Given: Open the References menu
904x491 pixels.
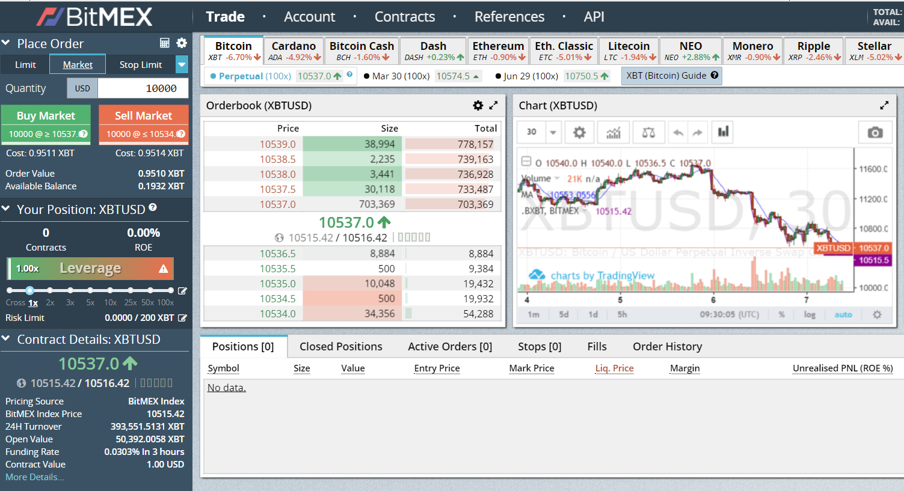Looking at the screenshot, I should pyautogui.click(x=509, y=17).
